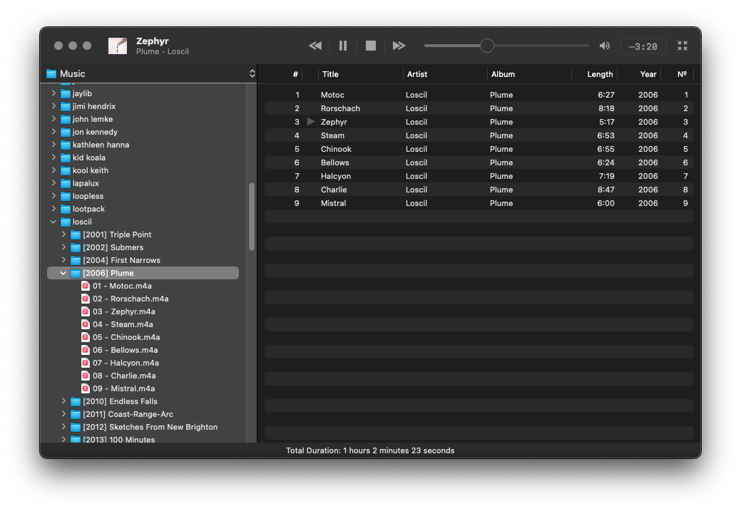
Task: Select the 01 - Motoc.m4a file icon
Action: tap(86, 286)
